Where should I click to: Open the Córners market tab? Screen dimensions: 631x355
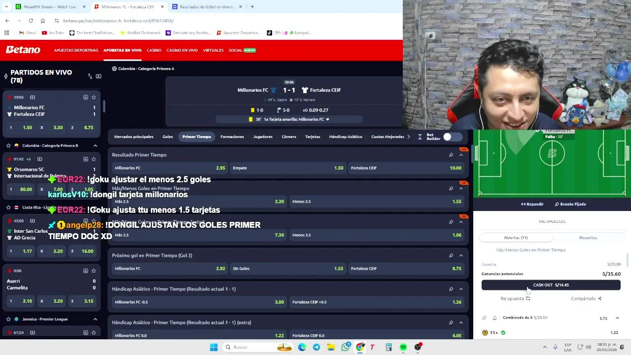click(x=289, y=137)
